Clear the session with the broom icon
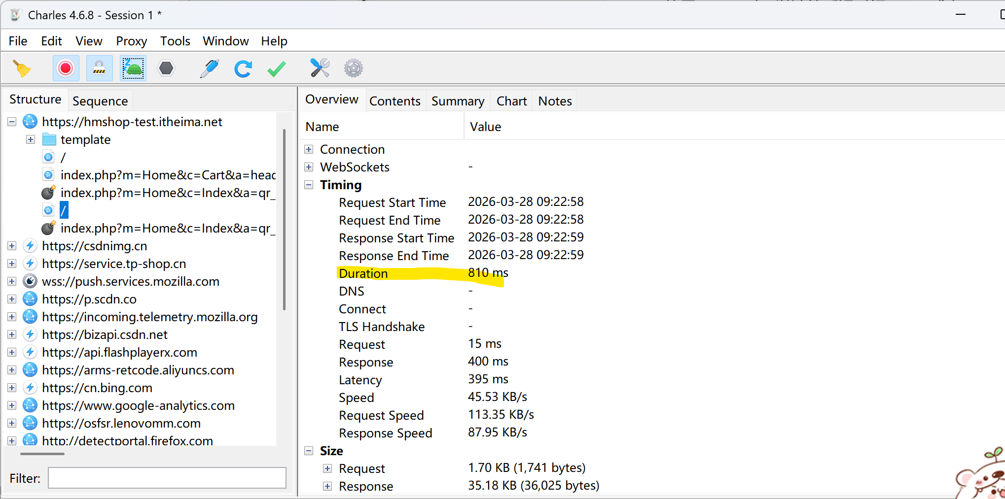The width and height of the screenshot is (1005, 499). pyautogui.click(x=21, y=68)
